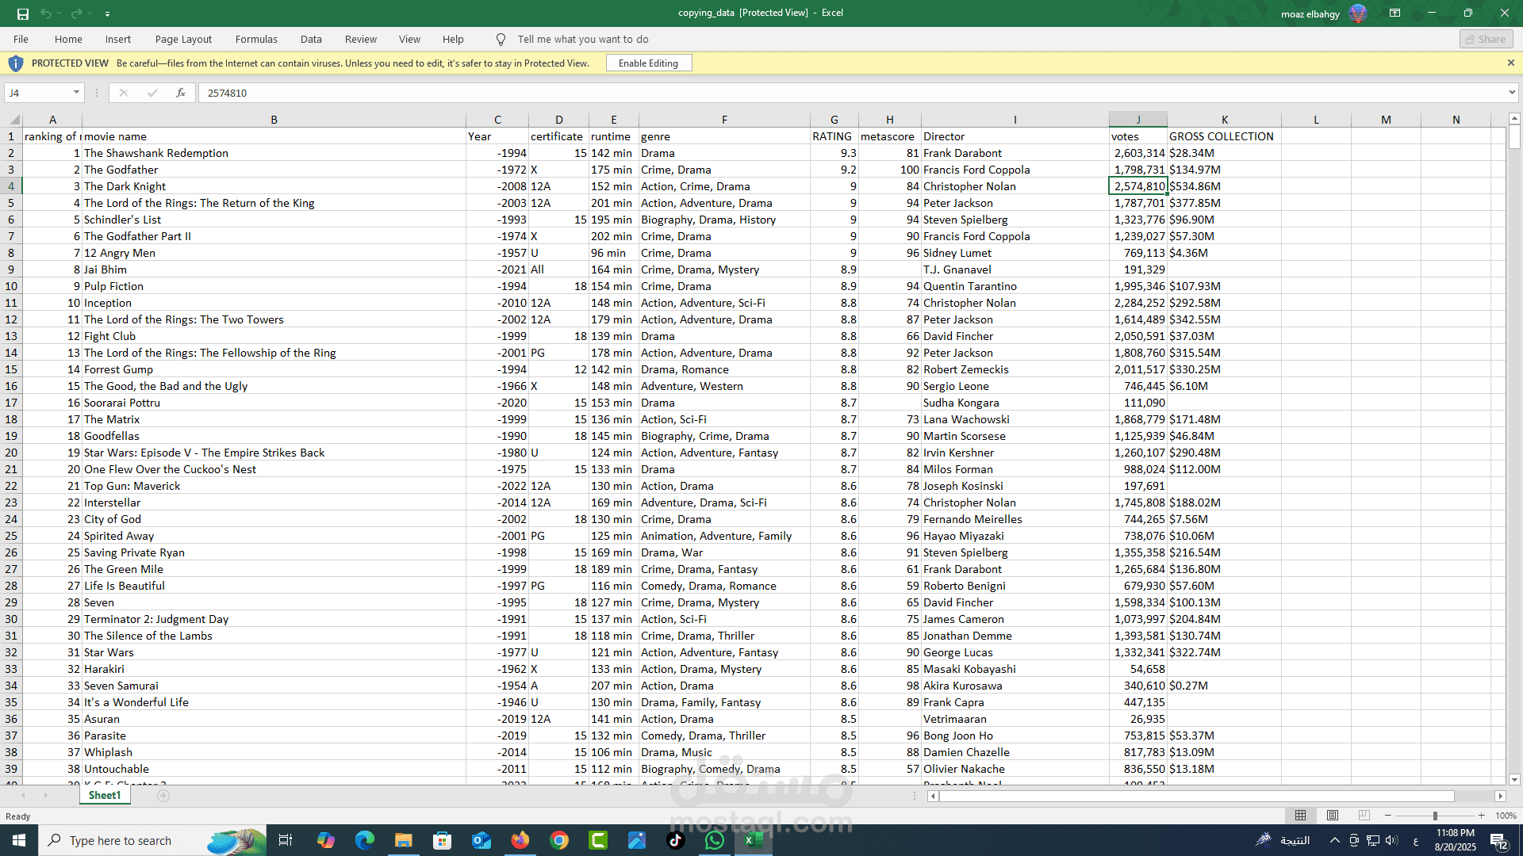Open the Page Layout tab

(183, 39)
